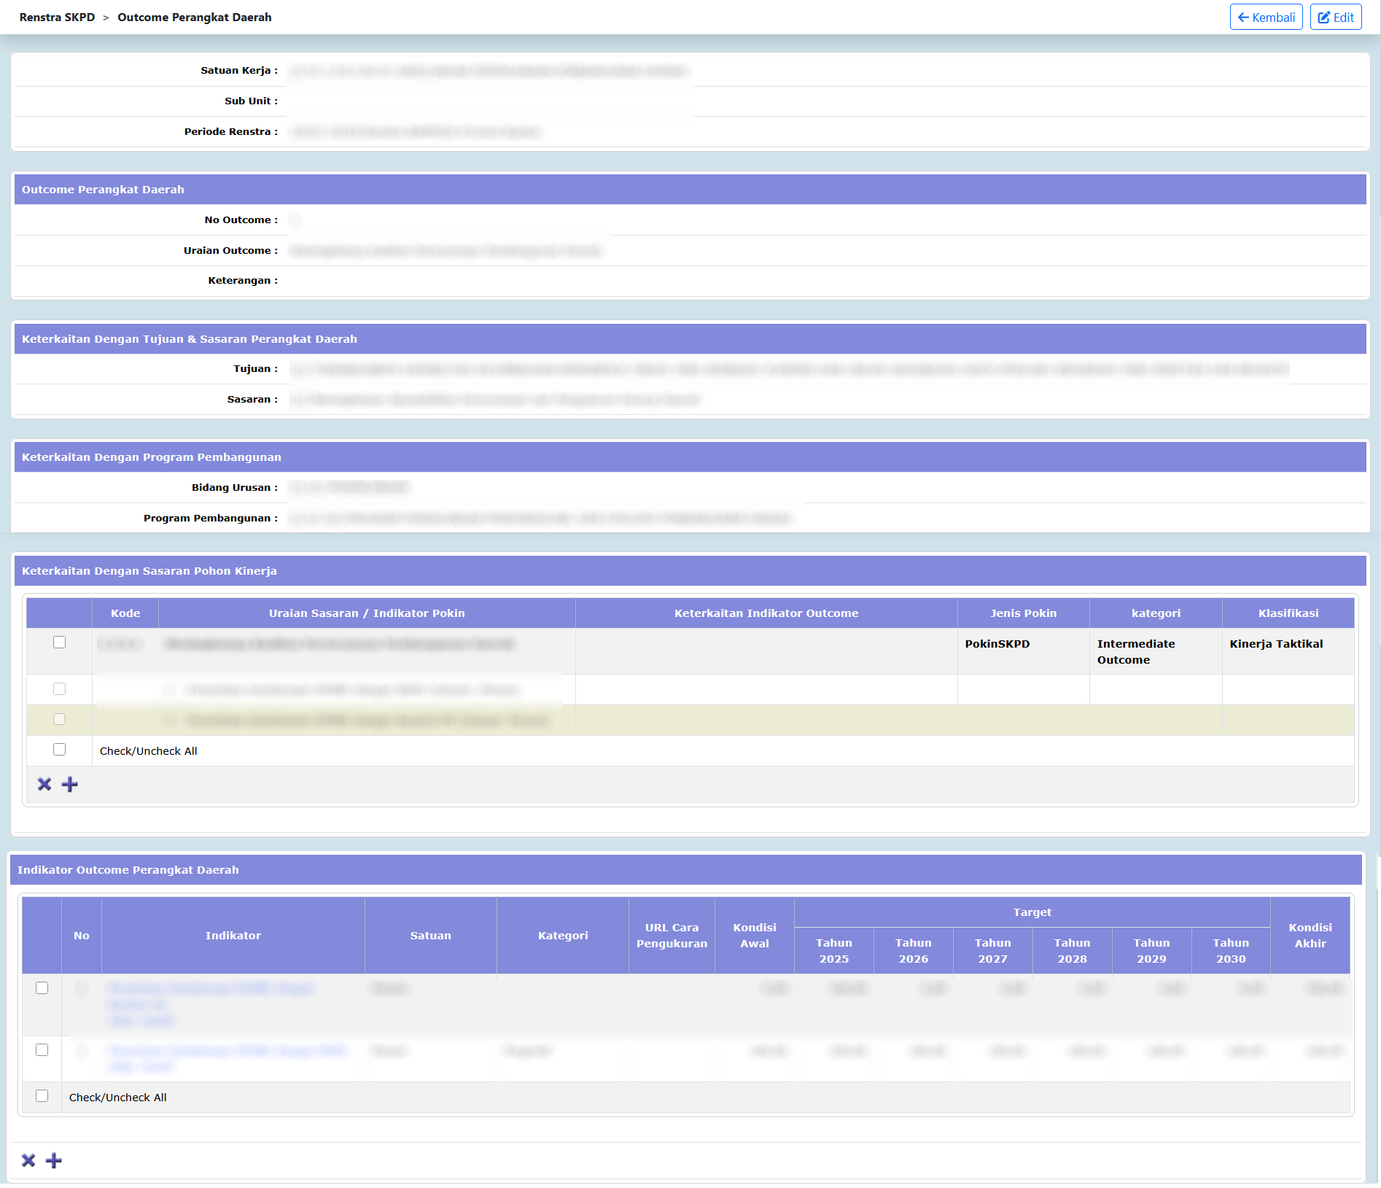Image resolution: width=1381 pixels, height=1188 pixels.
Task: Tick checkbox in the highlighted Pohon Kinerja row
Action: click(x=60, y=720)
